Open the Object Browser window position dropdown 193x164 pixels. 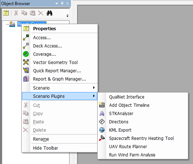coord(57,4)
